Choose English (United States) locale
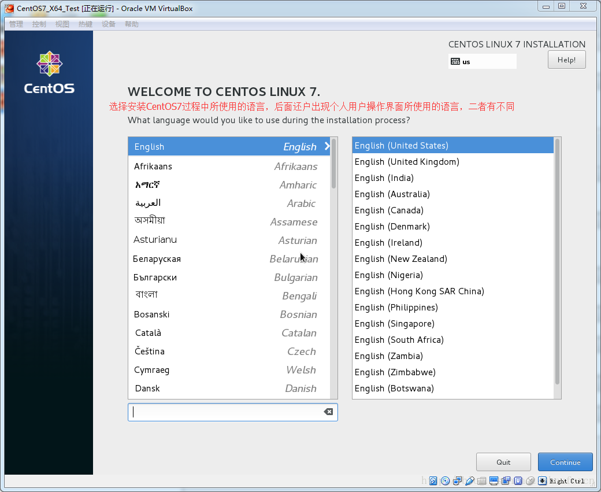 click(452, 145)
